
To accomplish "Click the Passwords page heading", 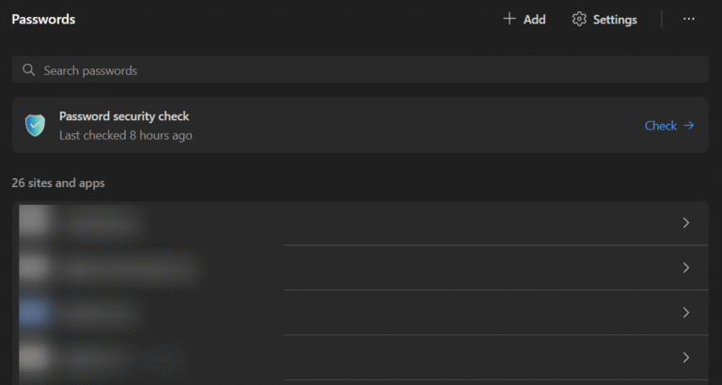I will coord(43,19).
